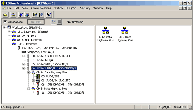Click the 12/24/02 date in status bar
The width and height of the screenshot is (193, 110).
coord(165,107)
